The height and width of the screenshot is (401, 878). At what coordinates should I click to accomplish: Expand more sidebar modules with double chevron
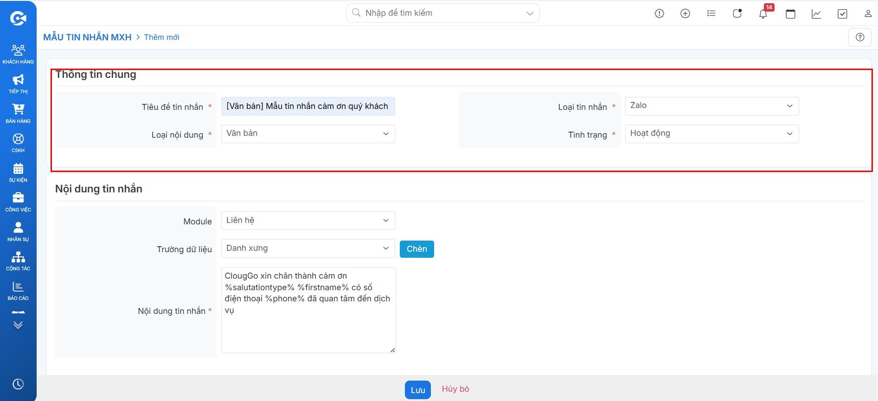click(x=18, y=325)
